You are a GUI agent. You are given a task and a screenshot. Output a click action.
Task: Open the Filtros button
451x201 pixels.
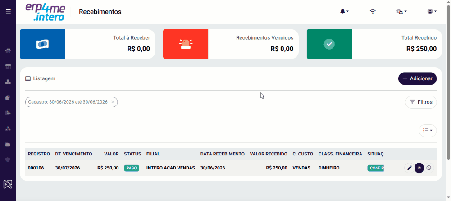point(421,102)
